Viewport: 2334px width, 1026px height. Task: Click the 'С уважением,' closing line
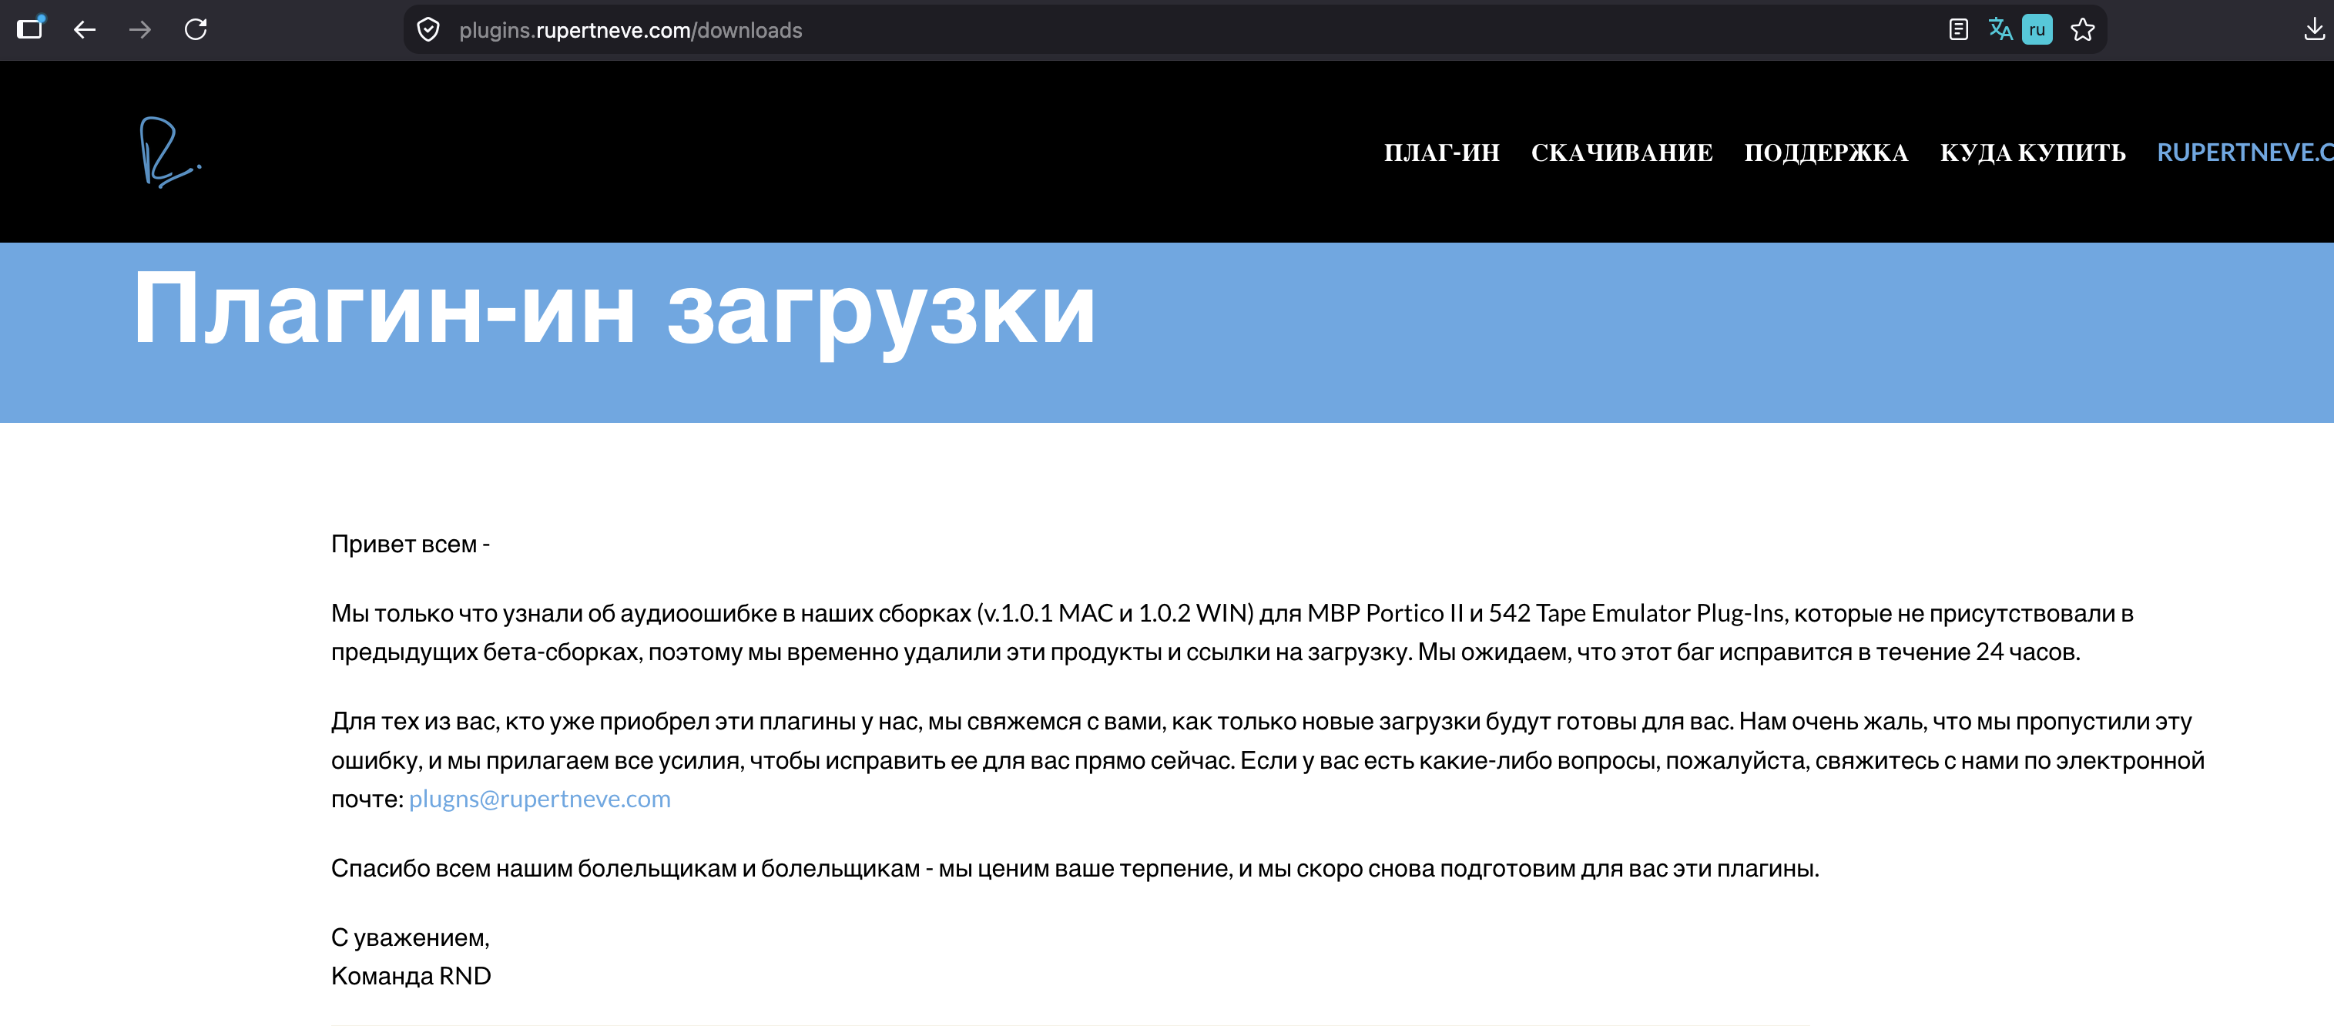(411, 937)
